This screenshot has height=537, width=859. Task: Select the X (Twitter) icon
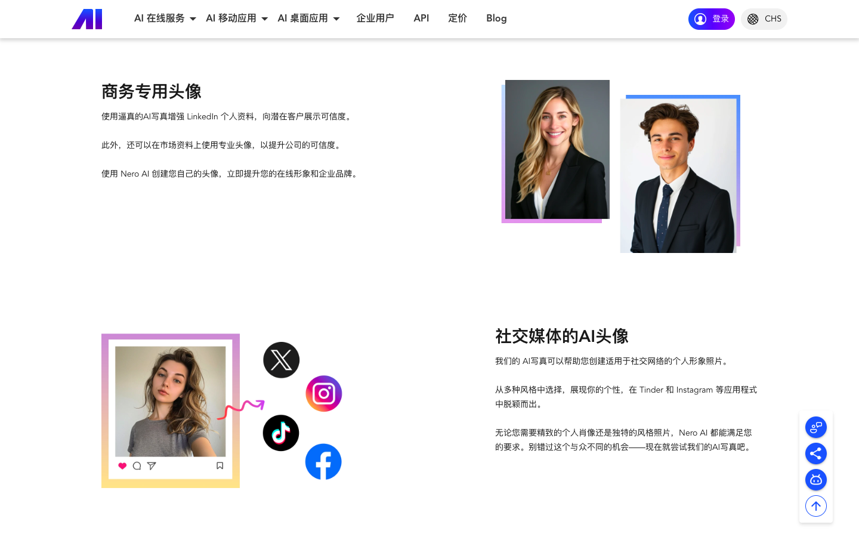281,360
